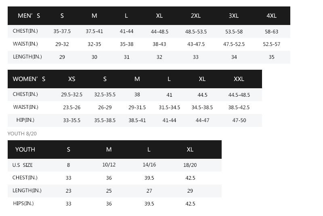Click the HIP(IN.) row label

pyautogui.click(x=25, y=120)
